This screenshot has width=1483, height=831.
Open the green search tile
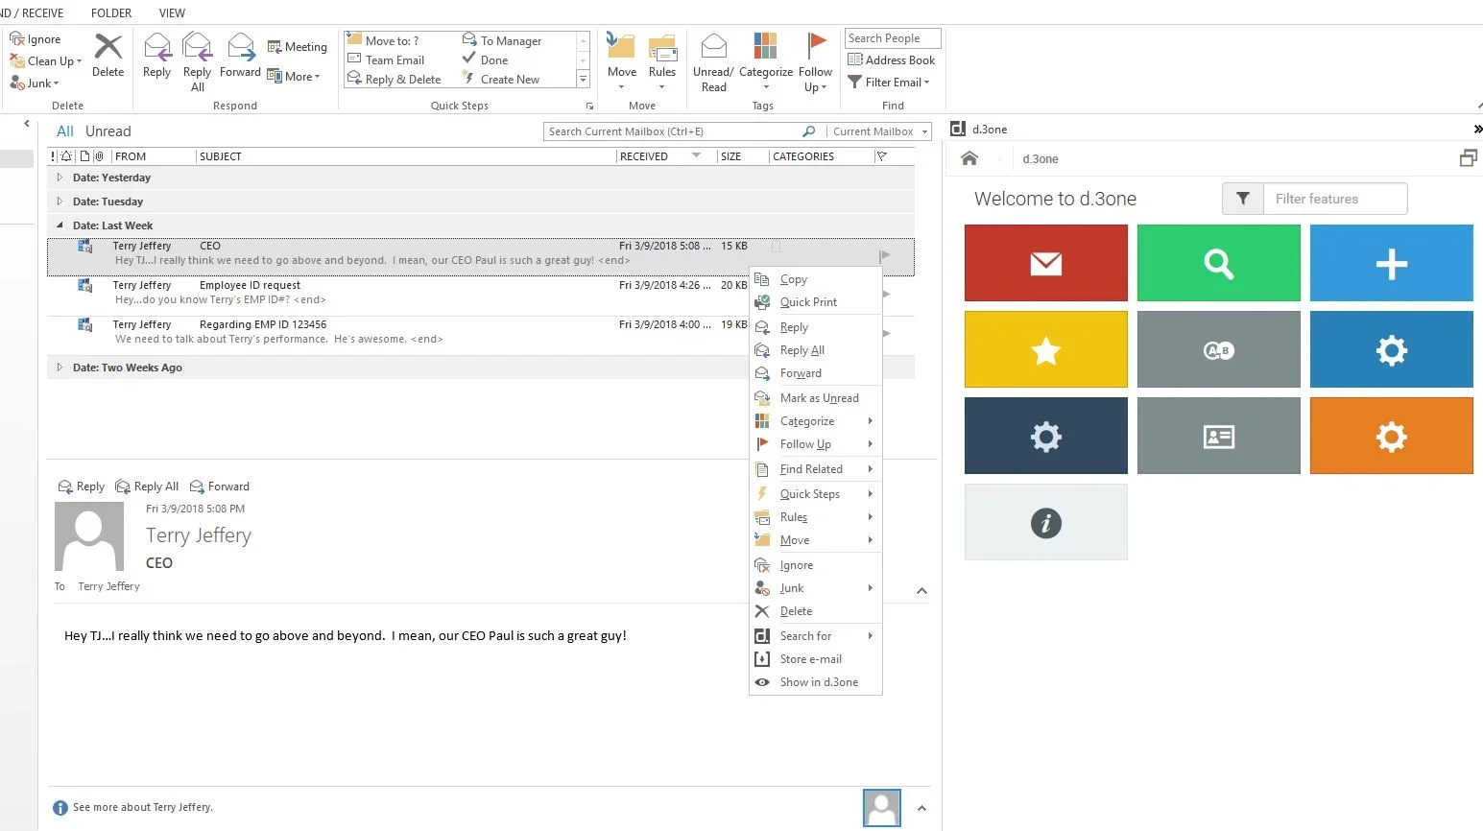(1218, 263)
